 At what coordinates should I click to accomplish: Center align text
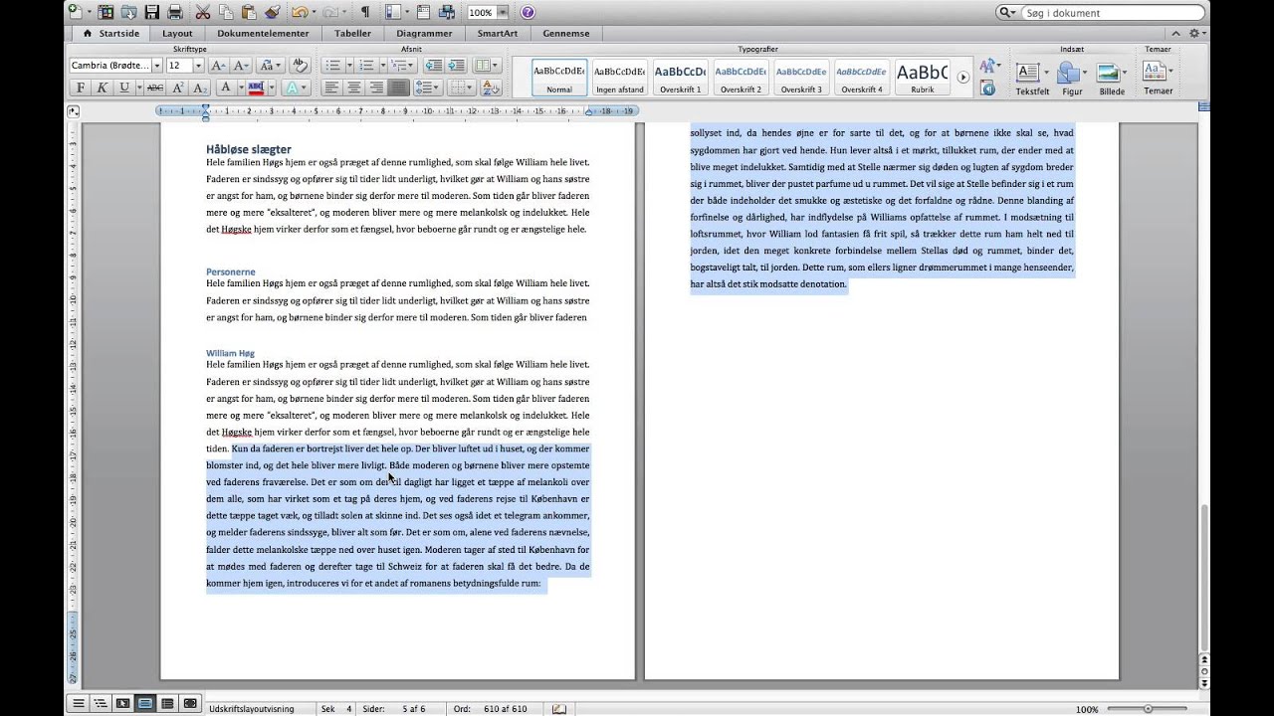pos(353,88)
